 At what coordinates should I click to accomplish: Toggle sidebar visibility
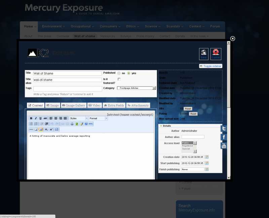[x=211, y=66]
